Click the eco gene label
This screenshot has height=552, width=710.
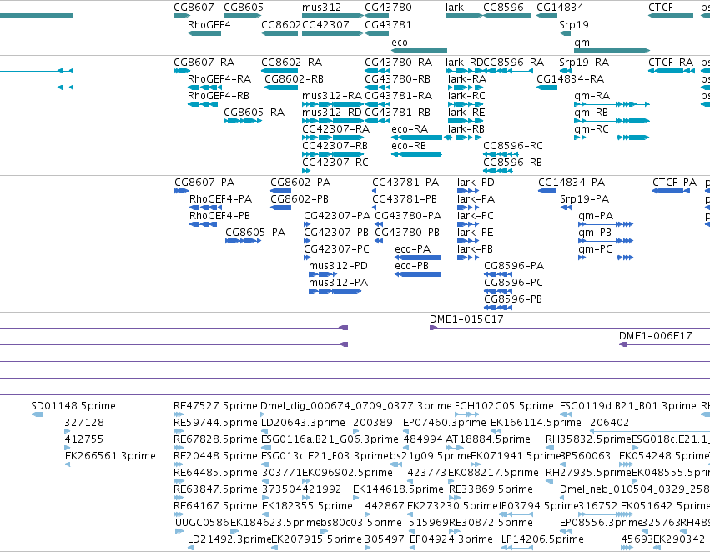pos(400,43)
